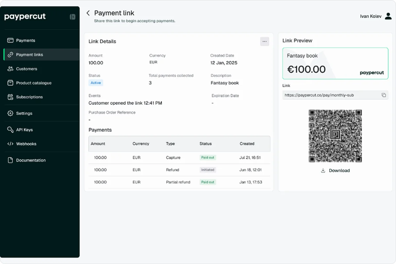This screenshot has width=396, height=264.
Task: Click the Link Details heading
Action: tap(102, 42)
